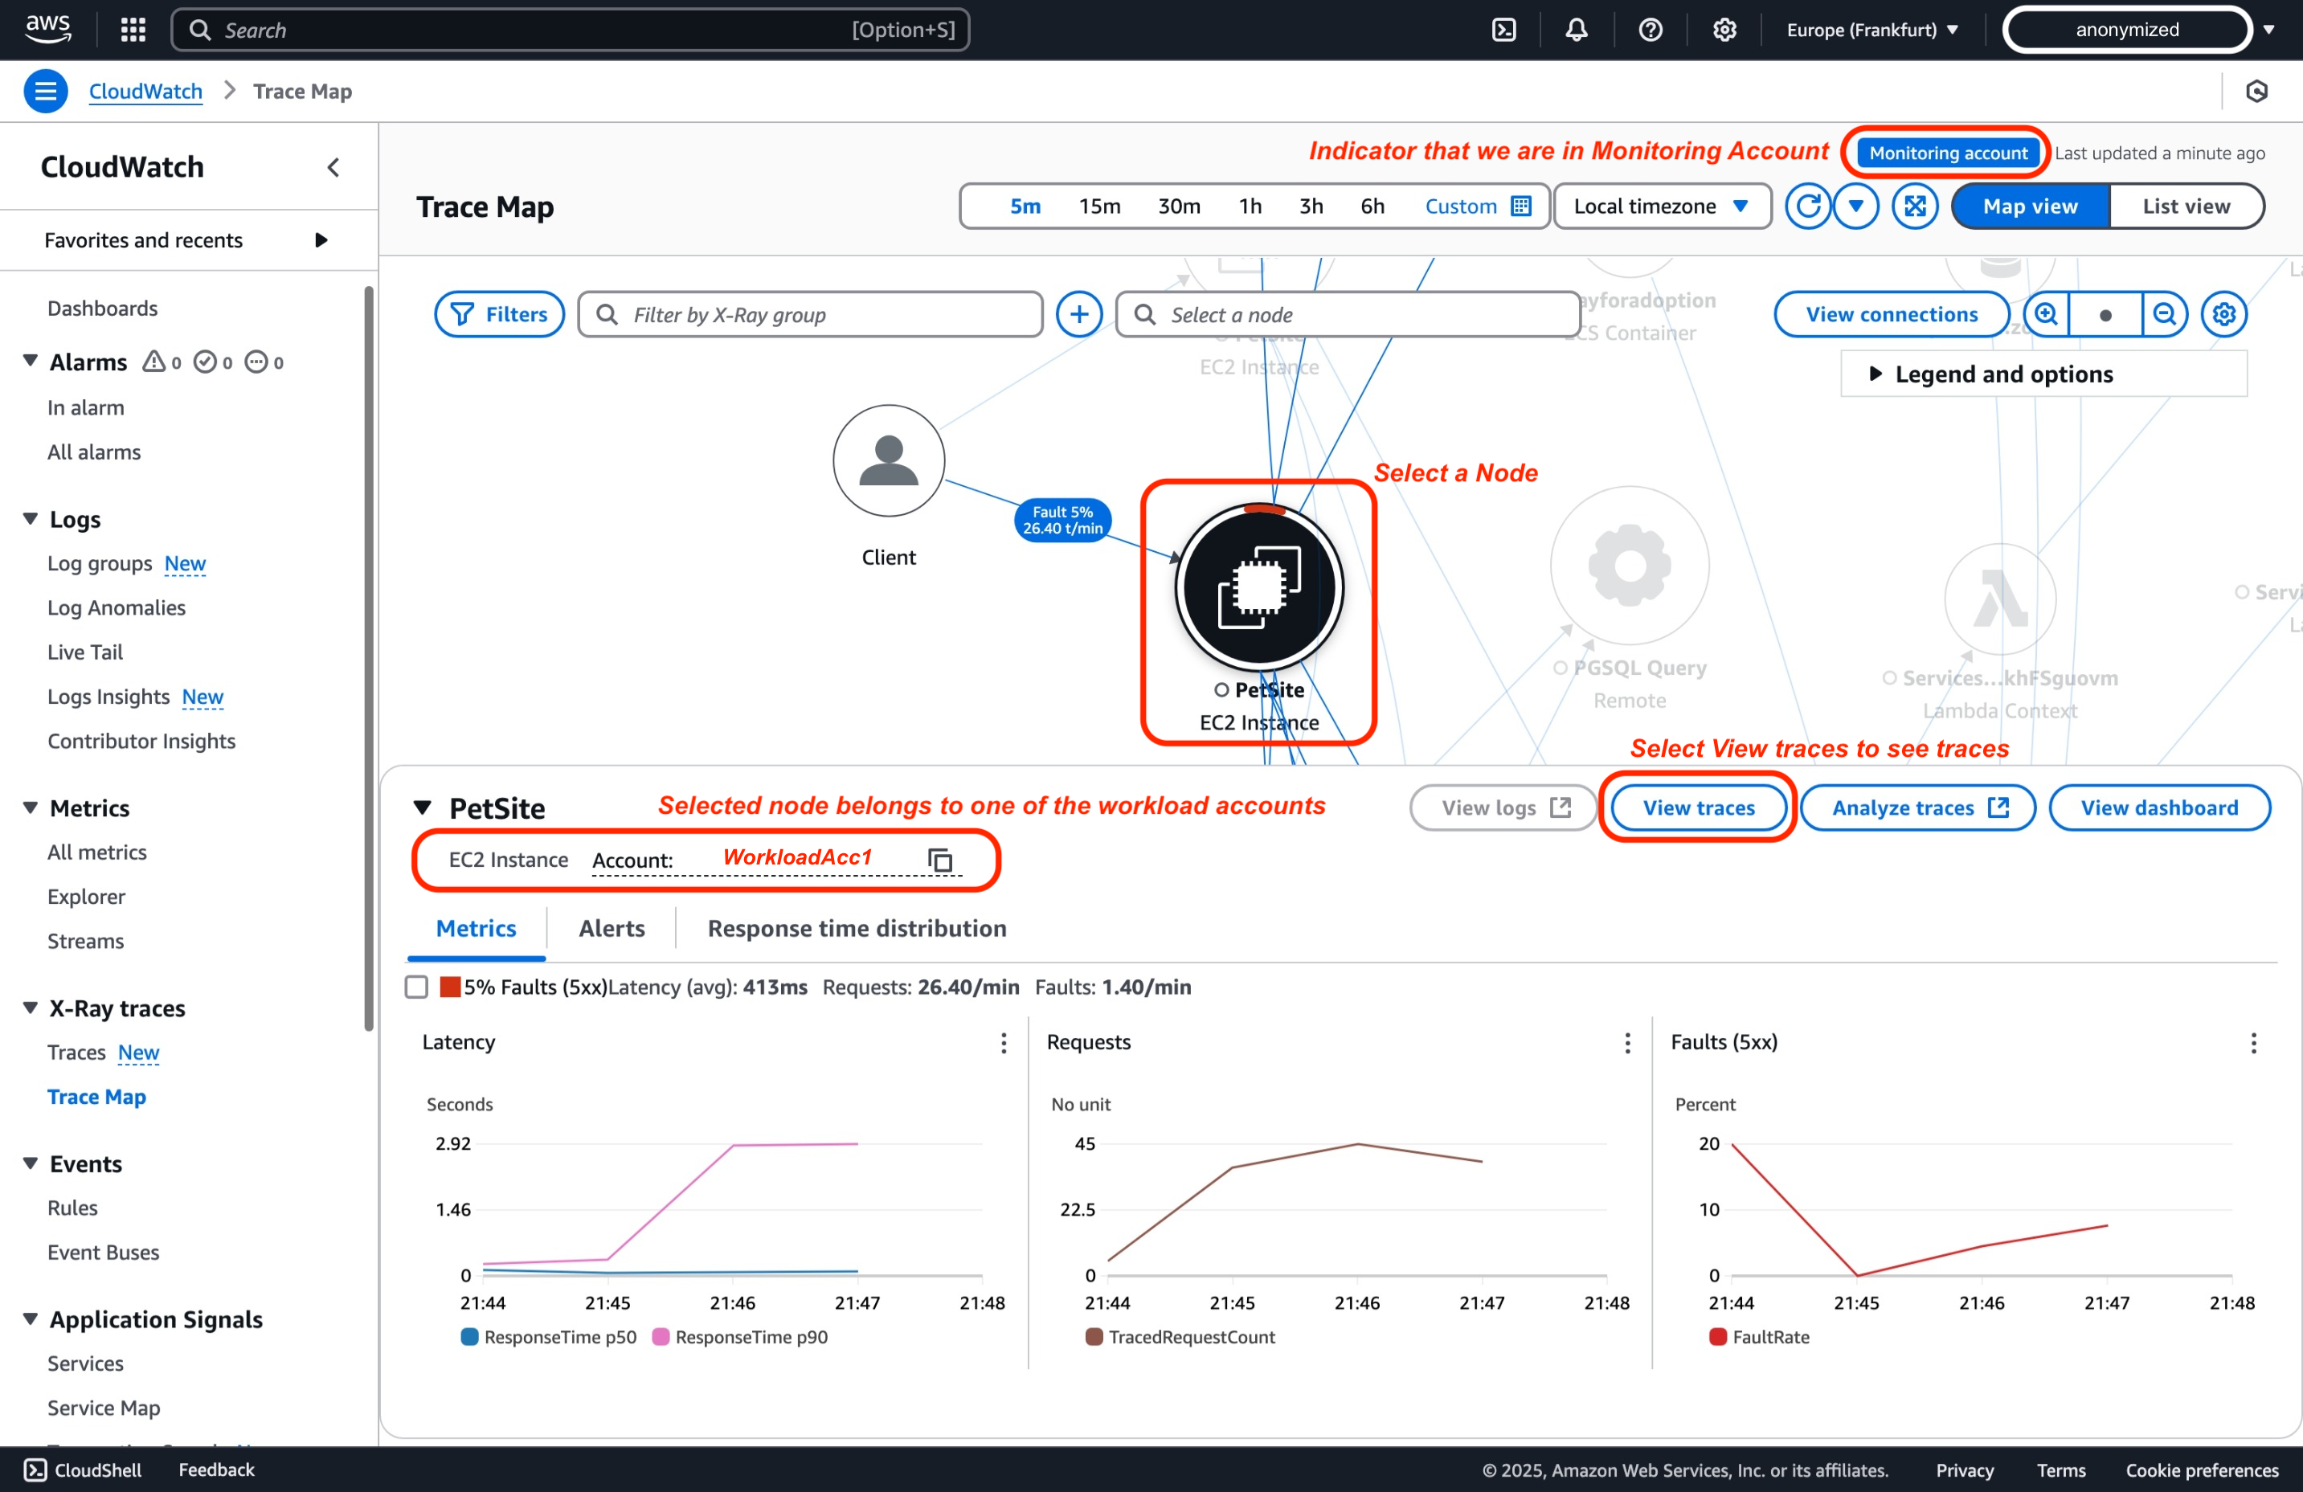Zoom in on the trace map

2046,314
